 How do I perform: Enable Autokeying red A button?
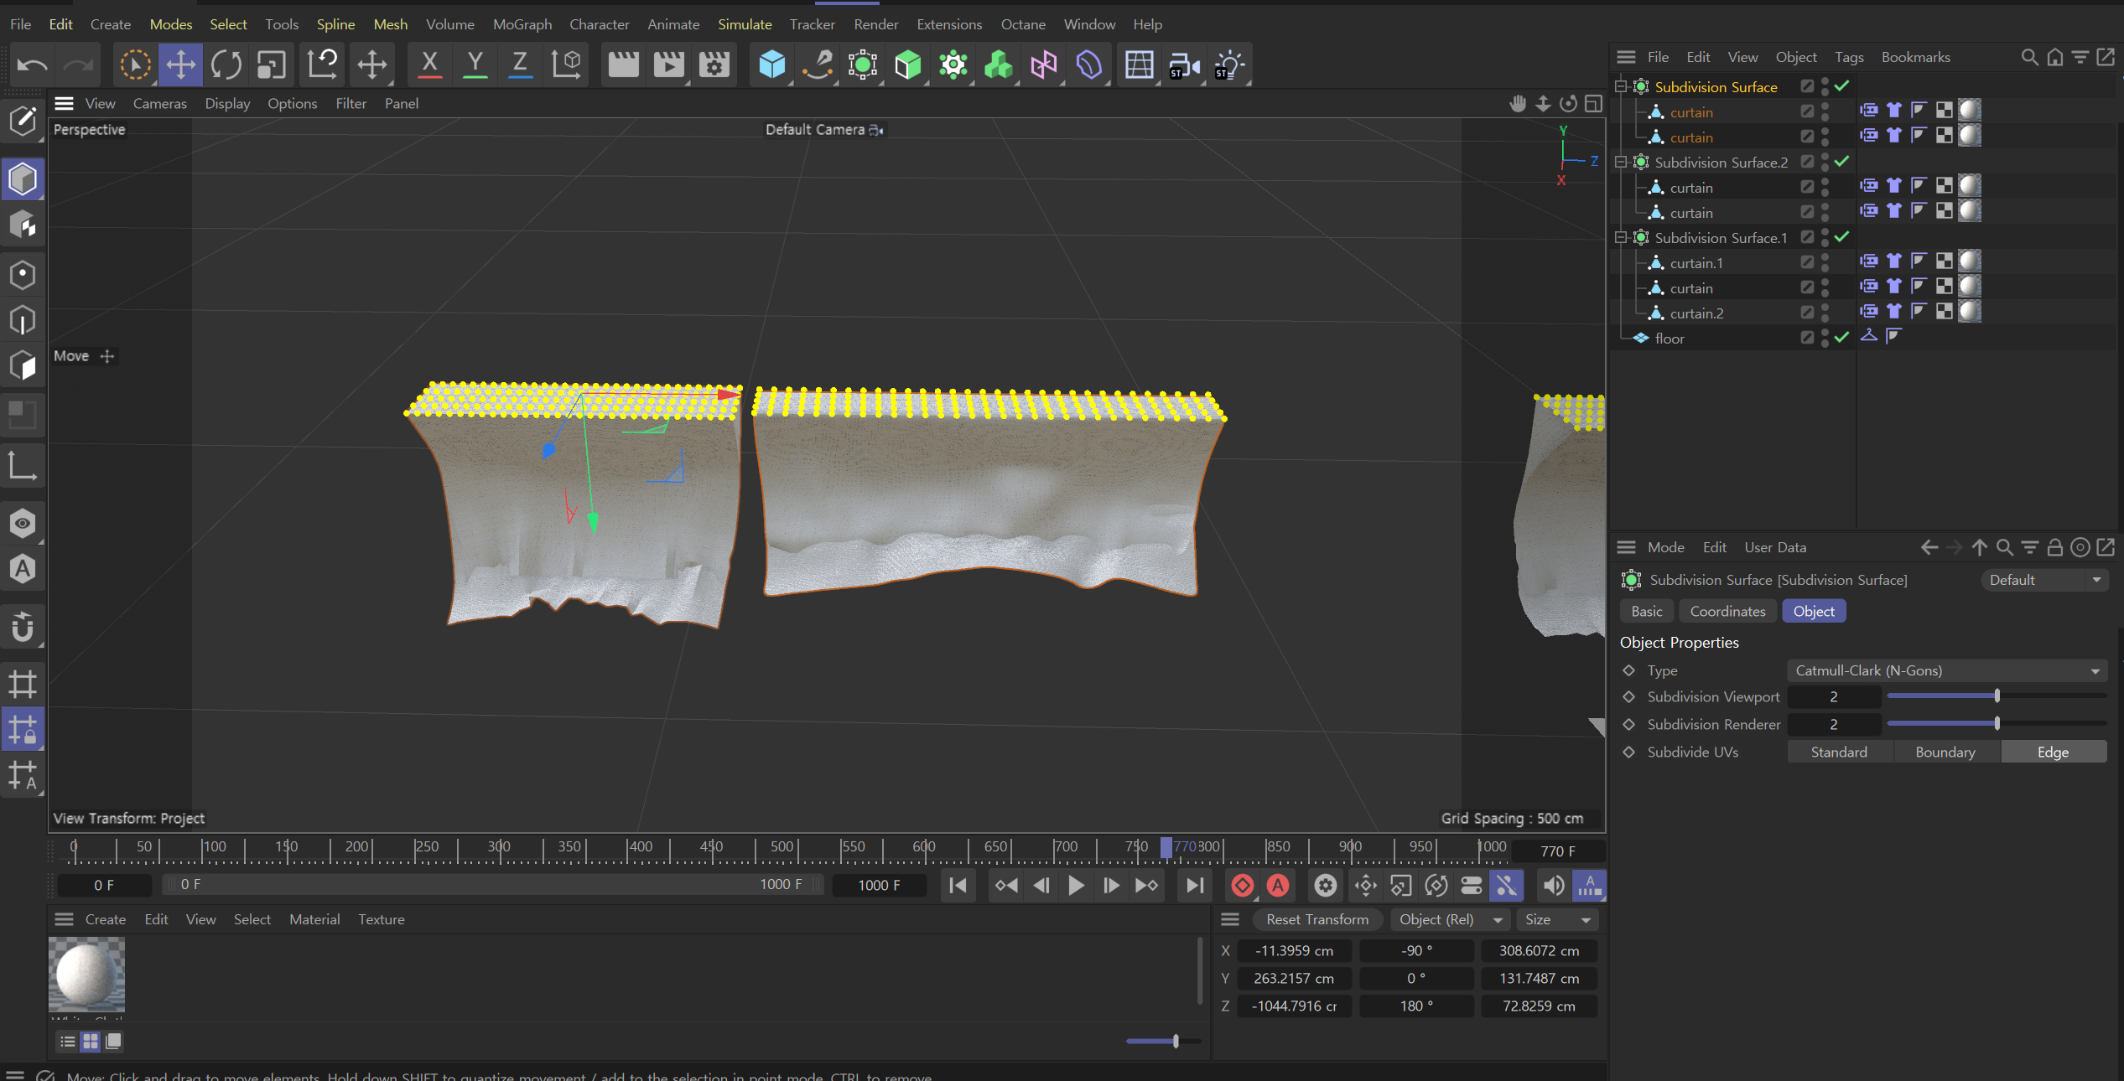coord(1278,885)
